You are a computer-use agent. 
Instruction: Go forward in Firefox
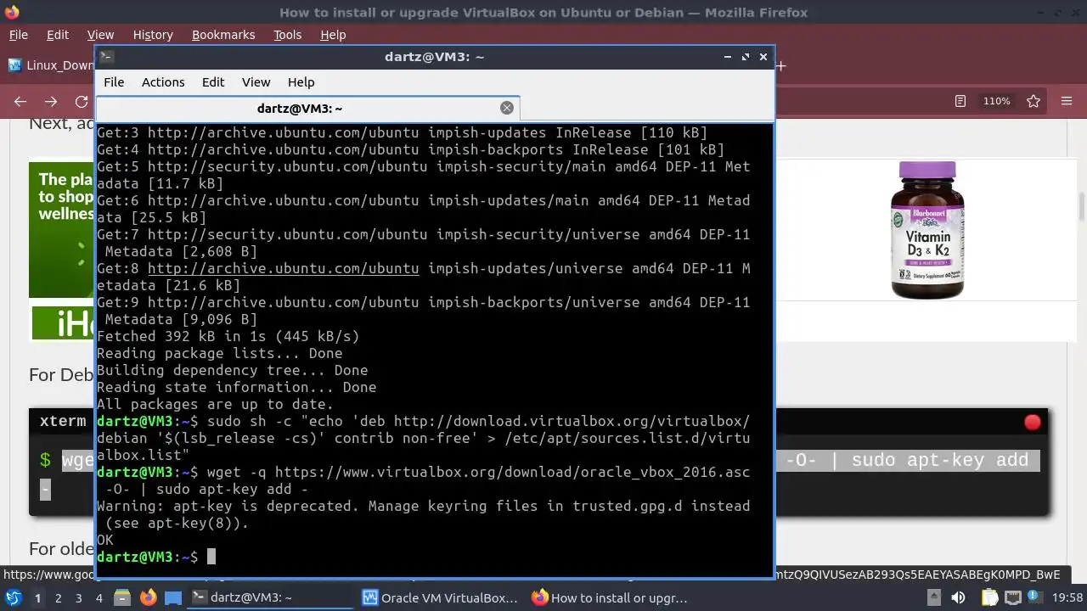coord(51,101)
